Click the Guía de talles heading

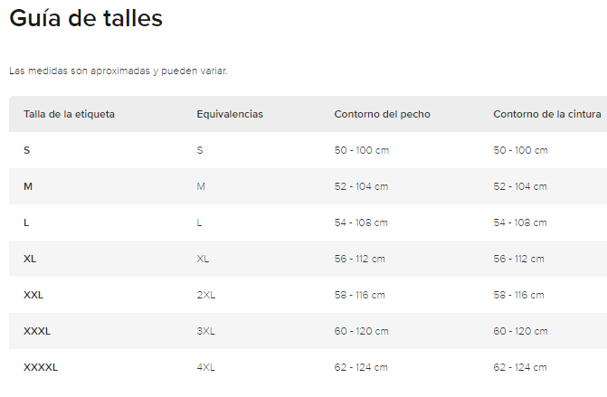pyautogui.click(x=86, y=18)
